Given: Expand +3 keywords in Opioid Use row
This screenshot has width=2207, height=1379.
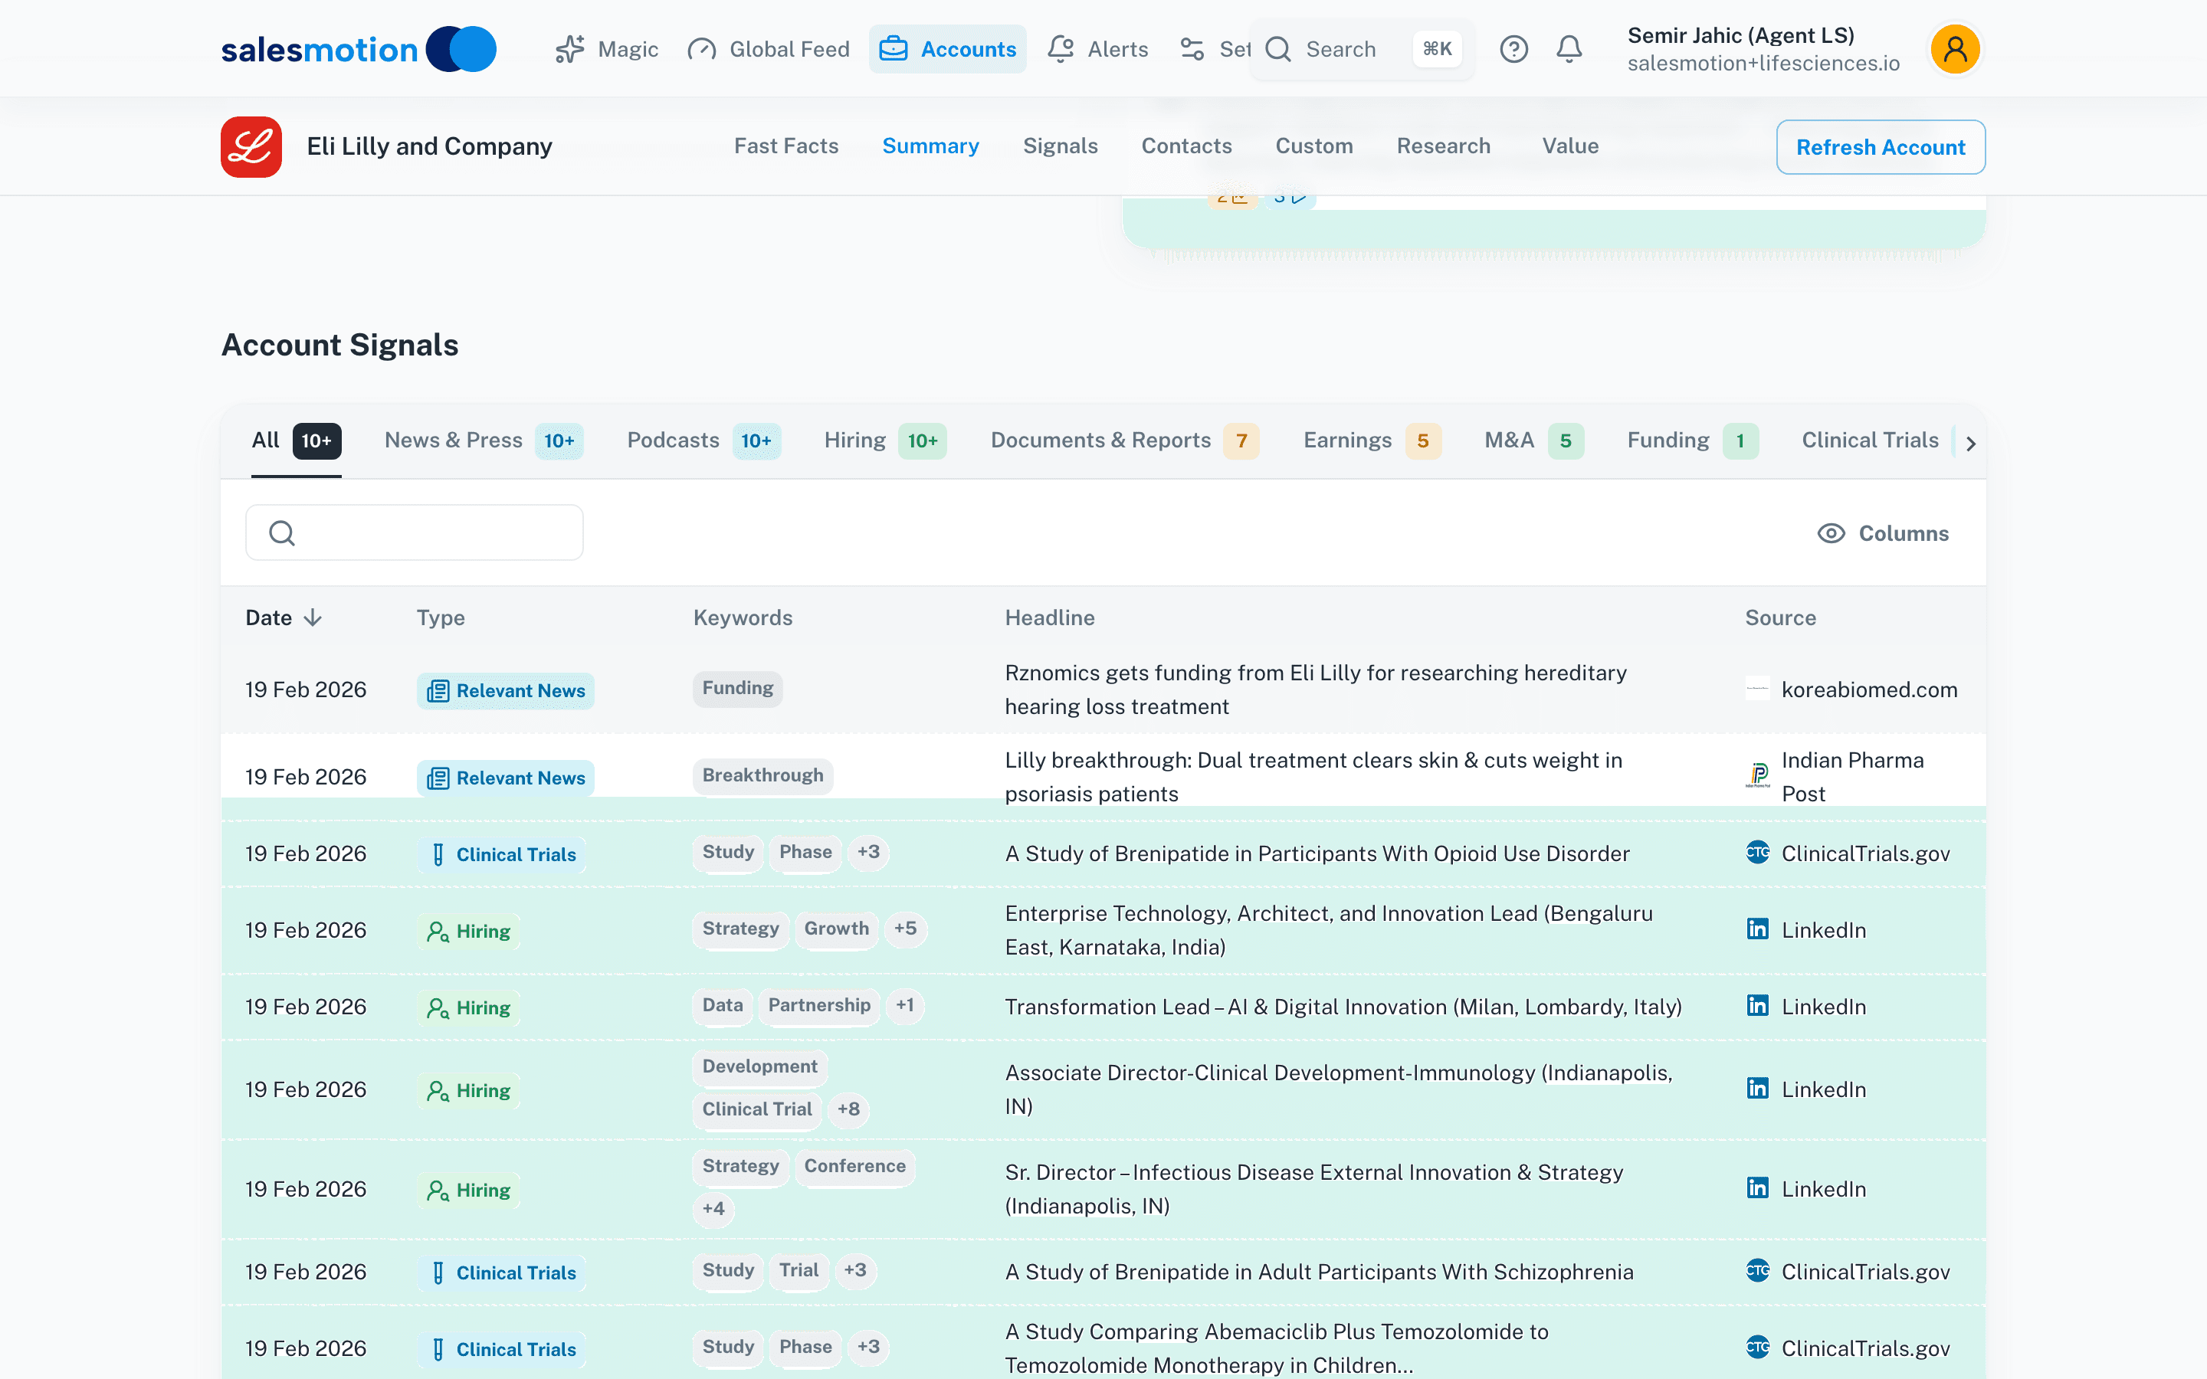Looking at the screenshot, I should [x=868, y=853].
